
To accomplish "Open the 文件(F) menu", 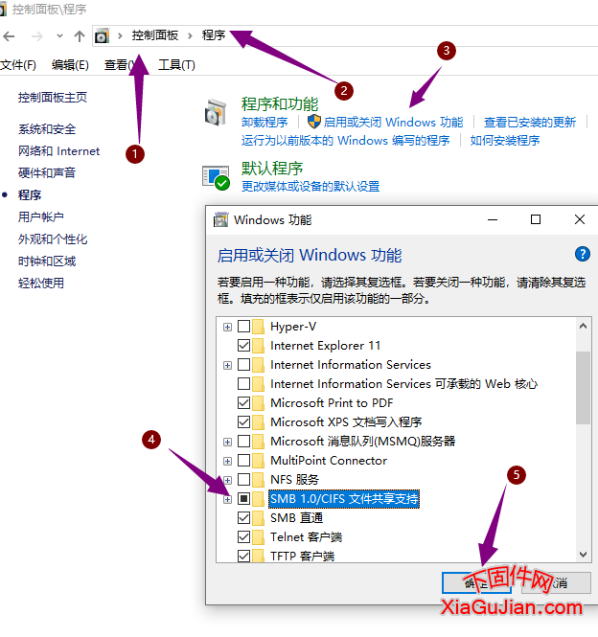I will [x=18, y=65].
